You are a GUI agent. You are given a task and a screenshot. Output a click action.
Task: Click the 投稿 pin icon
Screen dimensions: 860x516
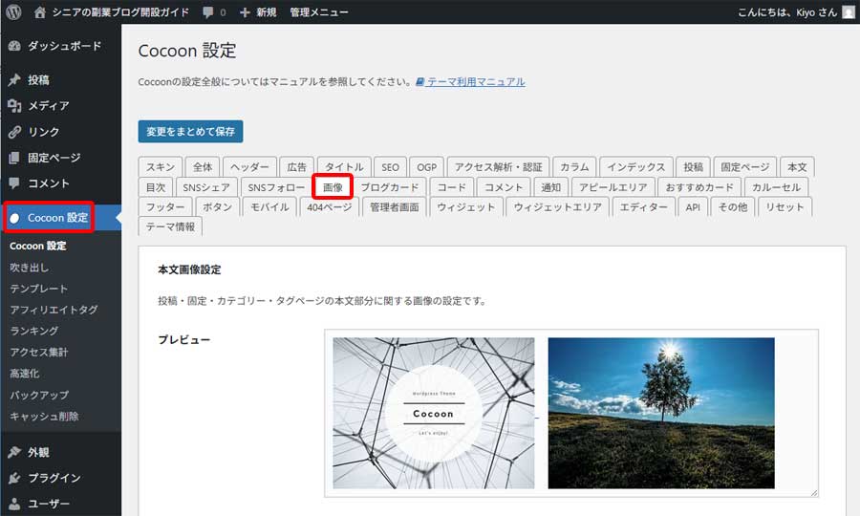click(14, 80)
